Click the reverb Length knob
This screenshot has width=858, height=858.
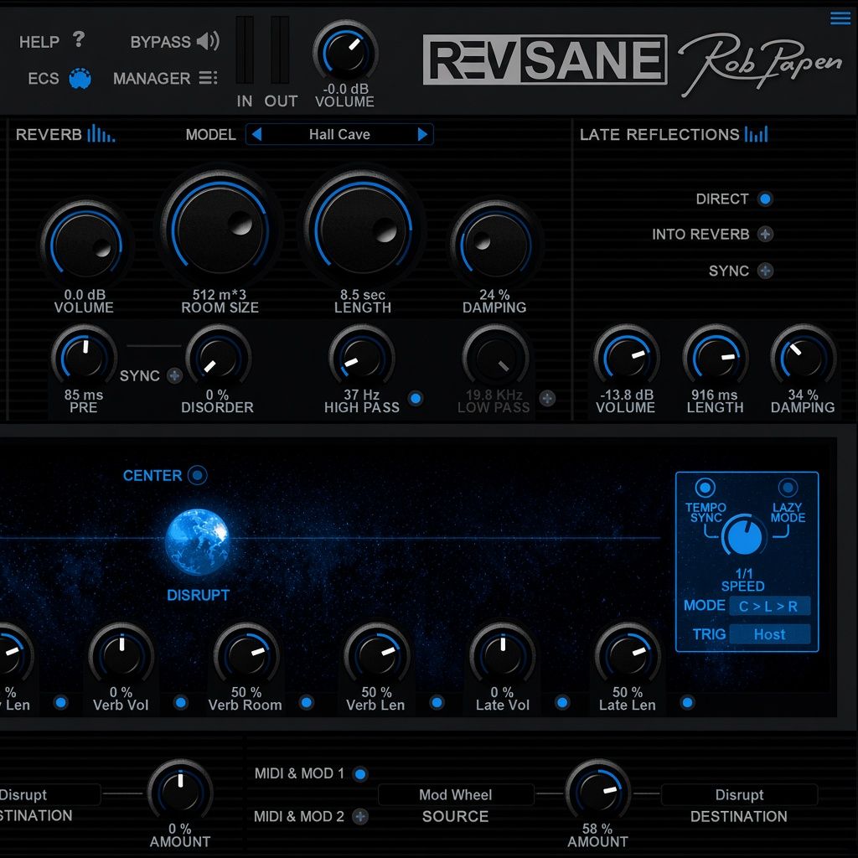[362, 228]
